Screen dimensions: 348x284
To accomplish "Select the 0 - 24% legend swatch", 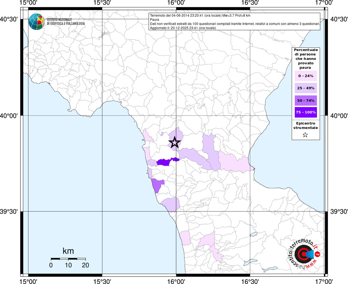I will pos(306,76).
